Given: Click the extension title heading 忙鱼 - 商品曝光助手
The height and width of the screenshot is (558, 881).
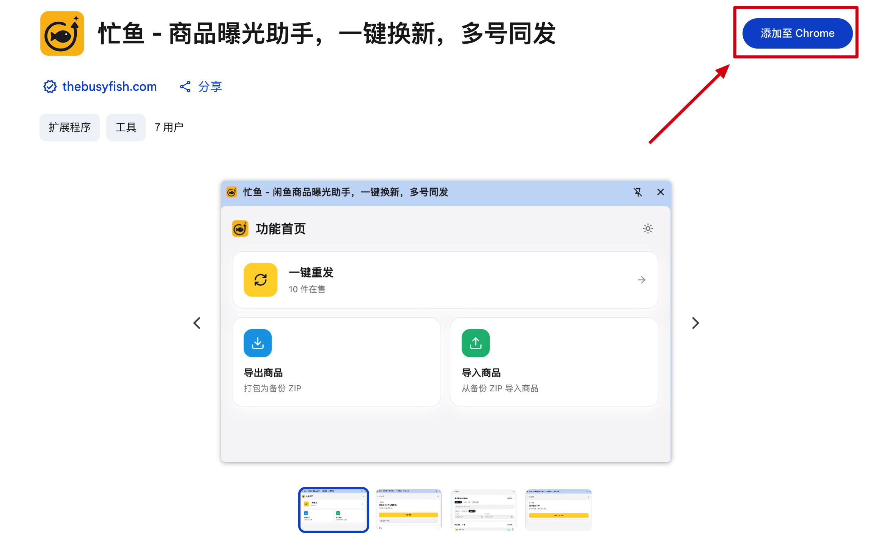Looking at the screenshot, I should pyautogui.click(x=327, y=33).
